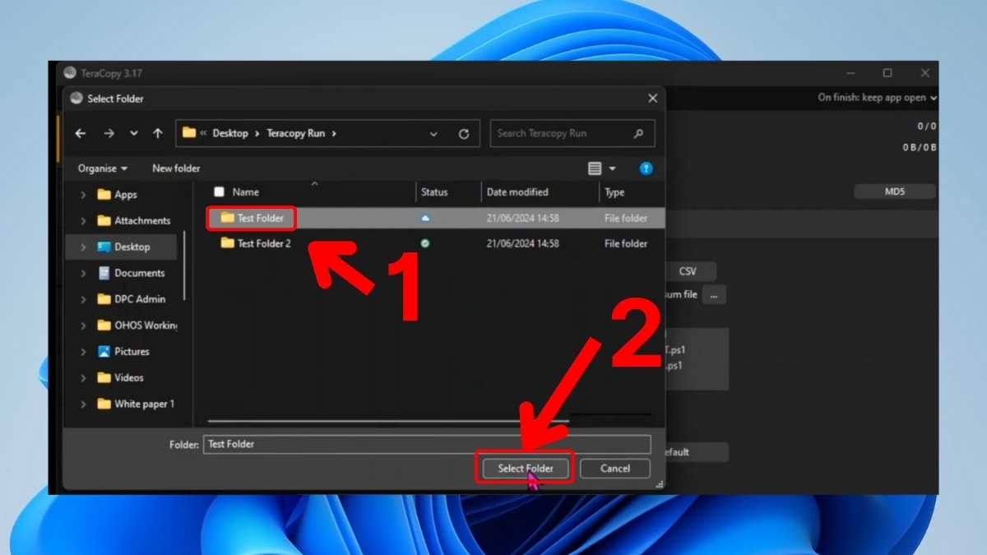Go up one folder level

158,133
